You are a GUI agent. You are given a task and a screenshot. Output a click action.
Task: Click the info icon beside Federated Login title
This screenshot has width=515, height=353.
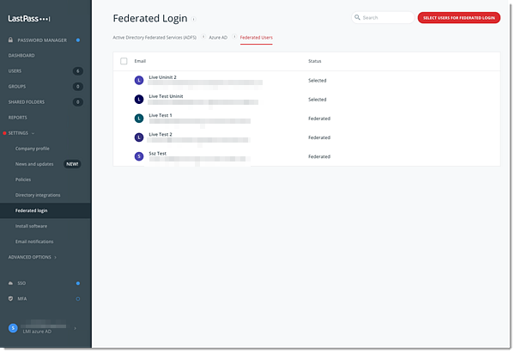pos(193,19)
